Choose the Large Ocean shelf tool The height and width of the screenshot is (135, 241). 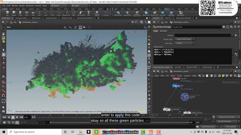click(127, 13)
